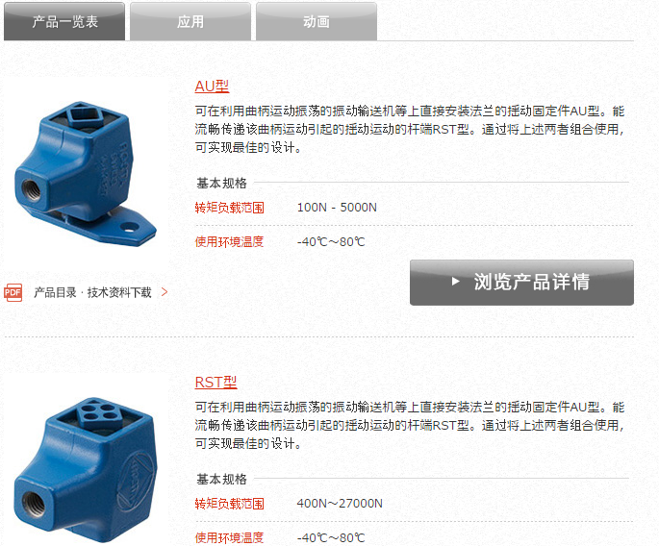Click the PDF download icon
Viewport: 659px width, 546px height.
tap(13, 292)
